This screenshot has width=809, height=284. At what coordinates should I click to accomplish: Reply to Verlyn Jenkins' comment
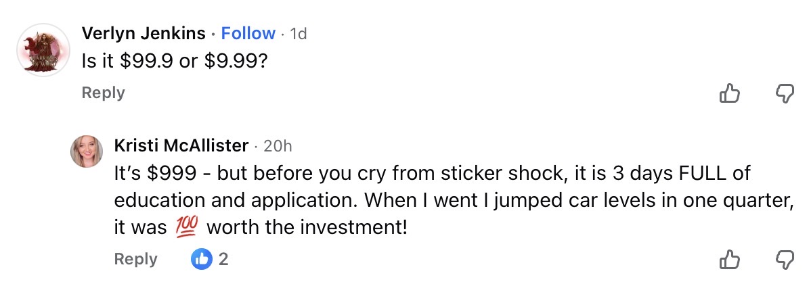click(103, 93)
